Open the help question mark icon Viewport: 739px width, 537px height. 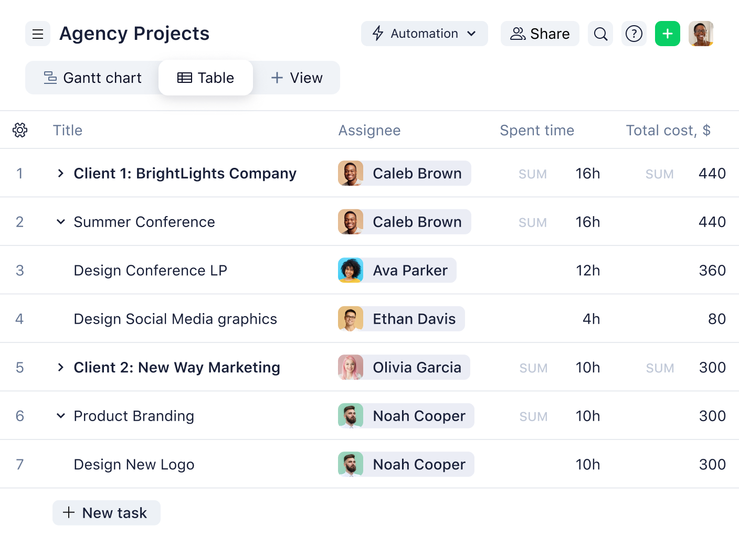pyautogui.click(x=634, y=34)
